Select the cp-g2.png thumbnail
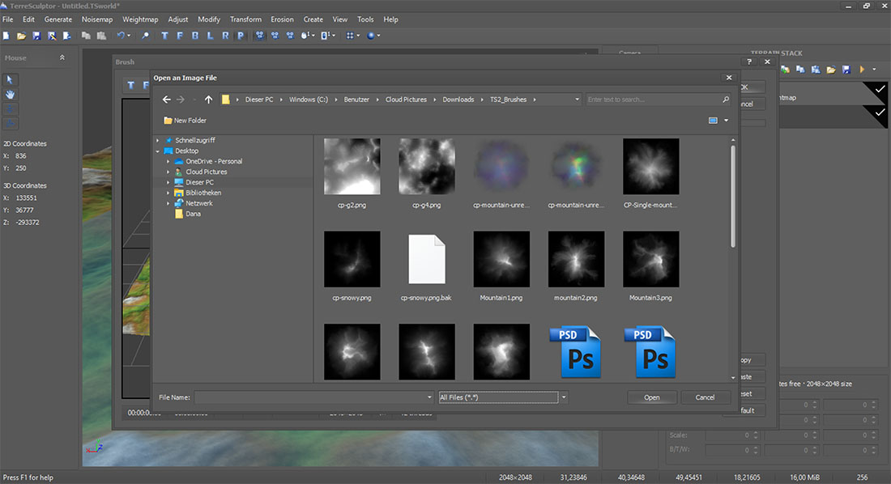This screenshot has height=484, width=891. pyautogui.click(x=352, y=167)
